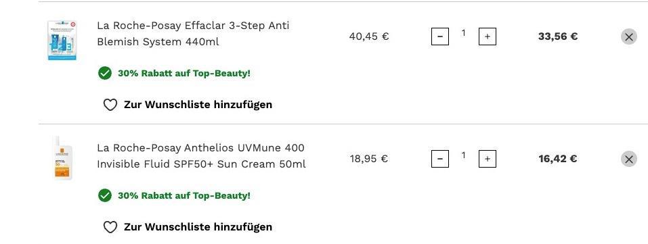This screenshot has height=244, width=648.
Task: Open Anthelios sun cream bottle thumbnail
Action: [63, 159]
